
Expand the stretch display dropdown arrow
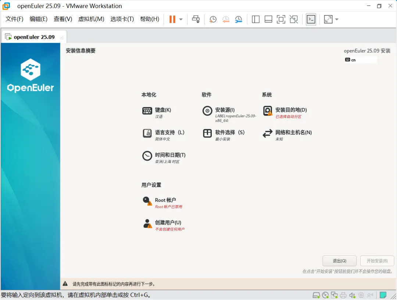pos(337,19)
